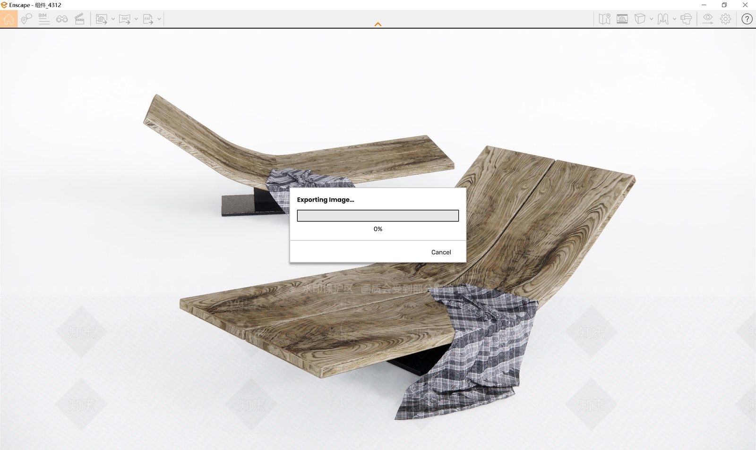Open the mini map icon

click(604, 19)
